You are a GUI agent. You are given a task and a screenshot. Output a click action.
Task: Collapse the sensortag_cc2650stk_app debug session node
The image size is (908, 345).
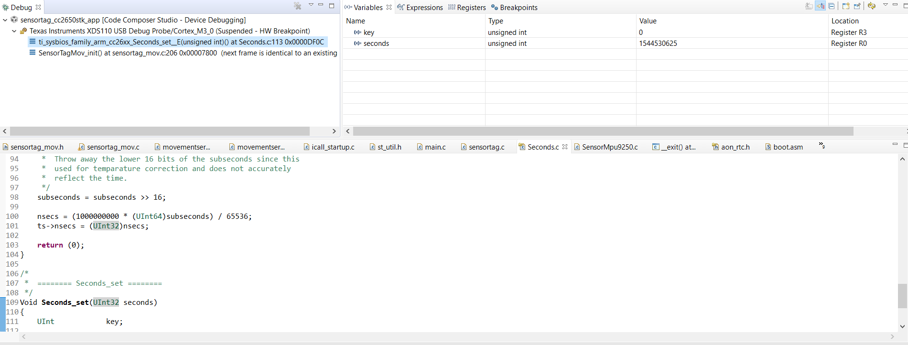[x=5, y=20]
